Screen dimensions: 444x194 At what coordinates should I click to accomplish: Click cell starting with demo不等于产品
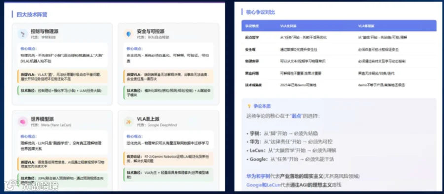click(x=381, y=85)
